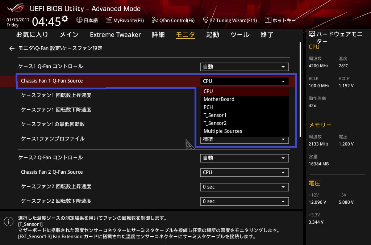Click the 28°C CPU temperature value
This screenshot has height=245, width=371.
coord(343,66)
